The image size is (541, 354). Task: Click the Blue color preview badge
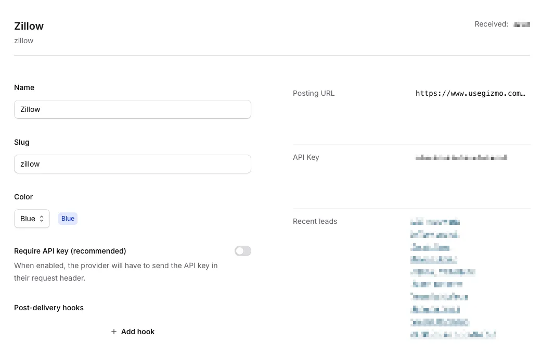click(68, 219)
